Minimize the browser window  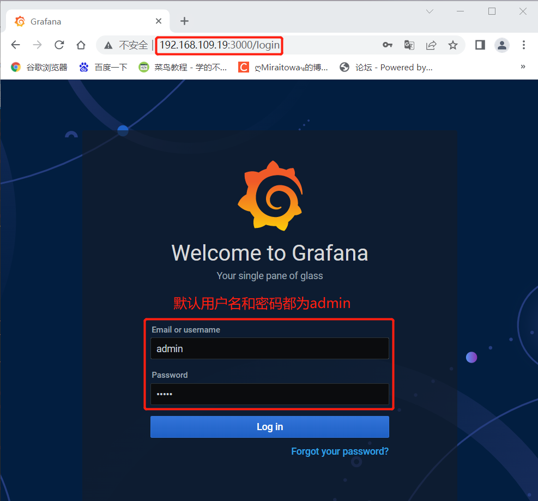click(461, 11)
